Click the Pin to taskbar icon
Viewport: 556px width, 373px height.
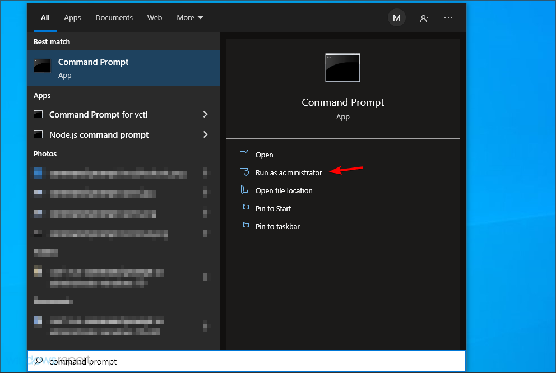tap(245, 226)
